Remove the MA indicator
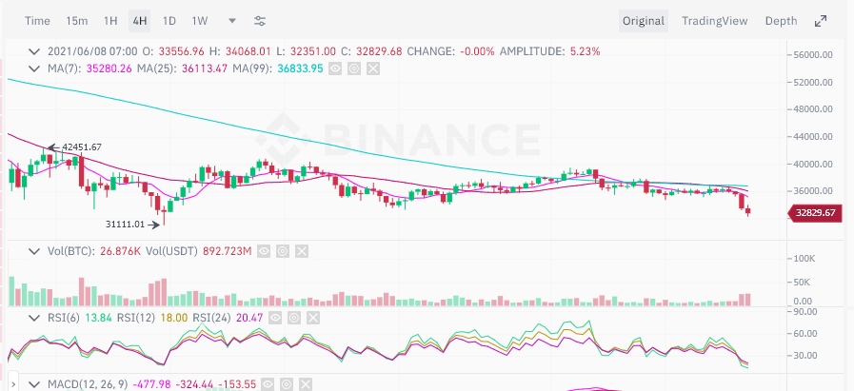This screenshot has height=391, width=854. 372,68
